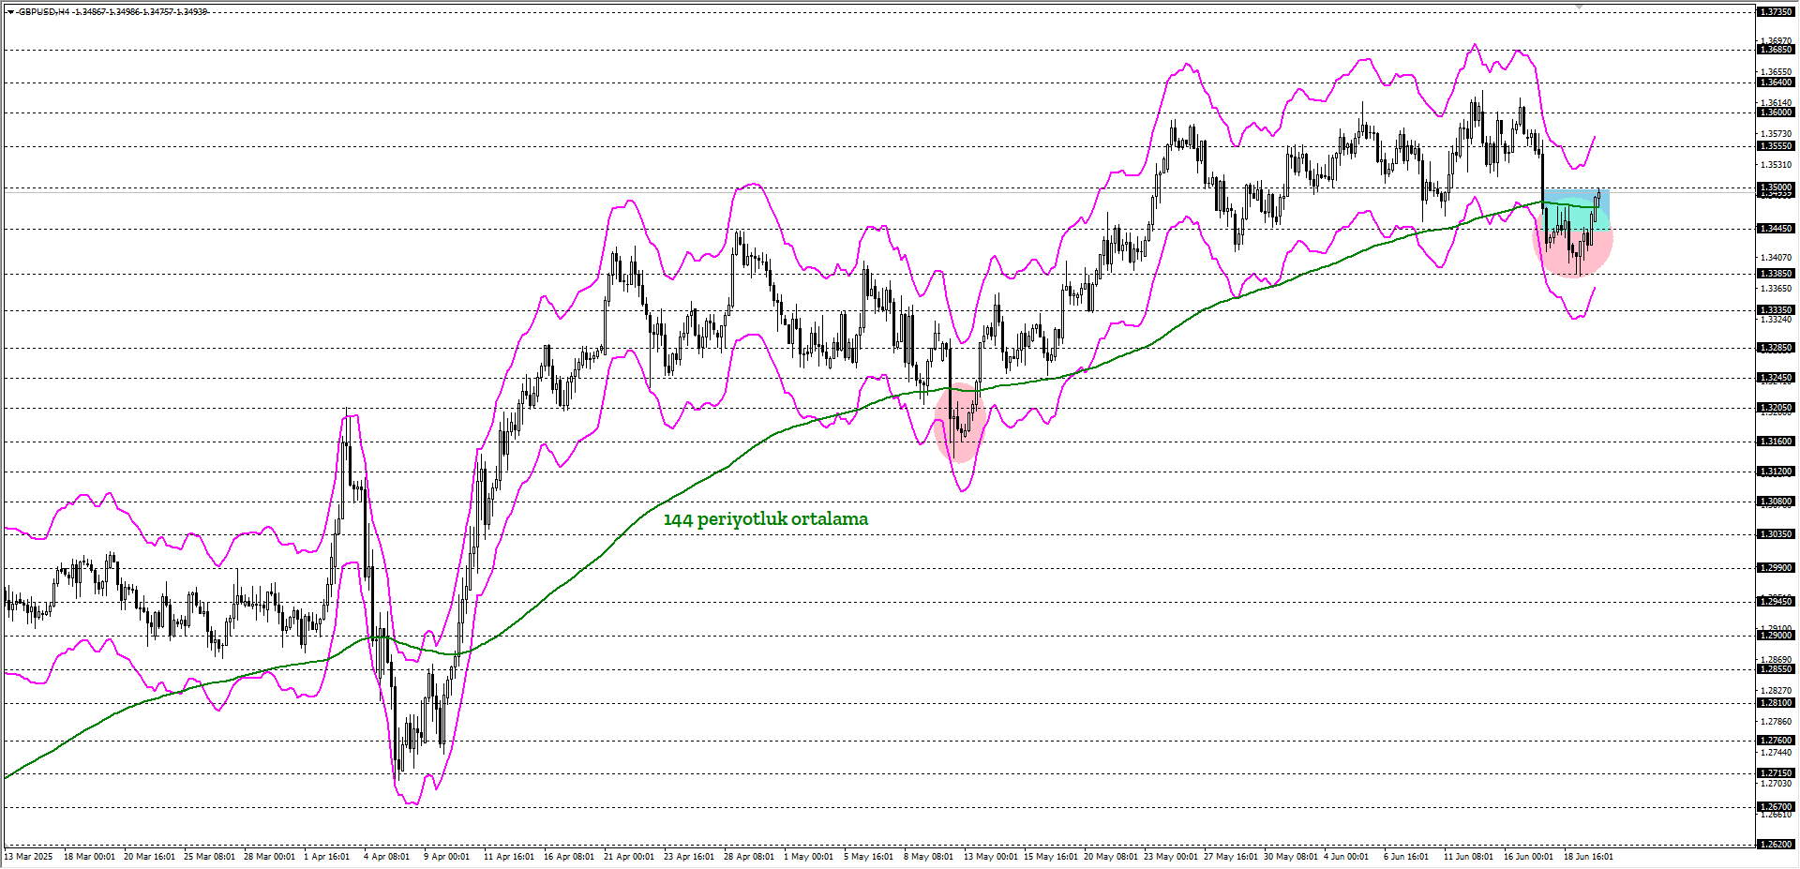Click the '13 May 00:01' time label

point(990,857)
